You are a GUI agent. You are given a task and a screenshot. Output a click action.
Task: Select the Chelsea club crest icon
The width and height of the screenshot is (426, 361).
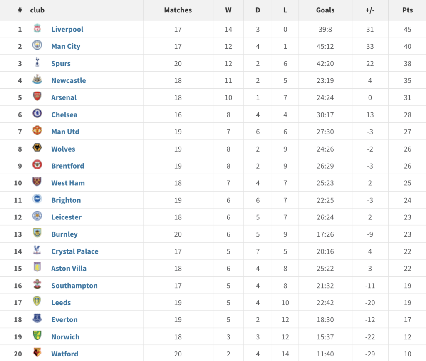(x=37, y=113)
